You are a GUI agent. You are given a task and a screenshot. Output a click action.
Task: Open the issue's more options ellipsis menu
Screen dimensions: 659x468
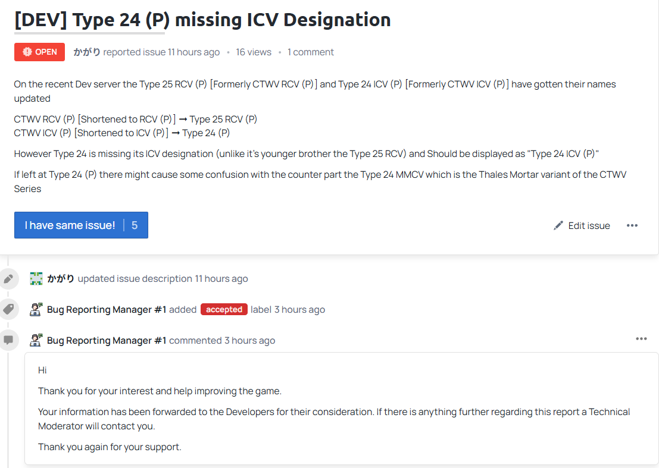pos(632,225)
